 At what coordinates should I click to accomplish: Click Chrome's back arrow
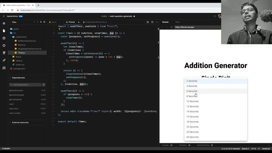(x=3, y=10)
